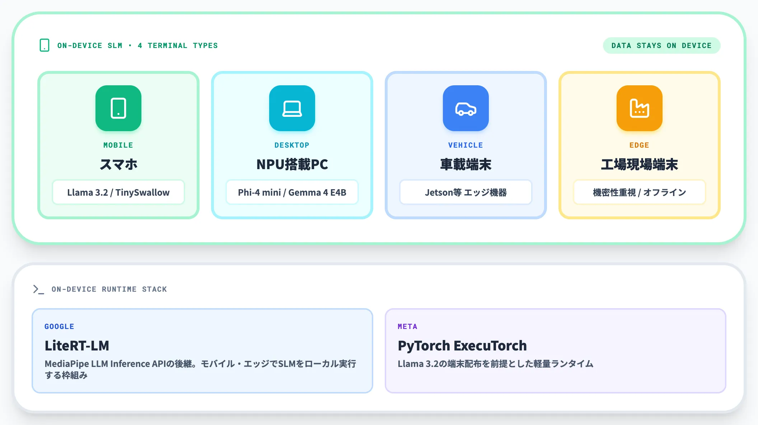Viewport: 758px width, 425px height.
Task: Click the blue car icon in Vehicle card
Action: [x=466, y=108]
